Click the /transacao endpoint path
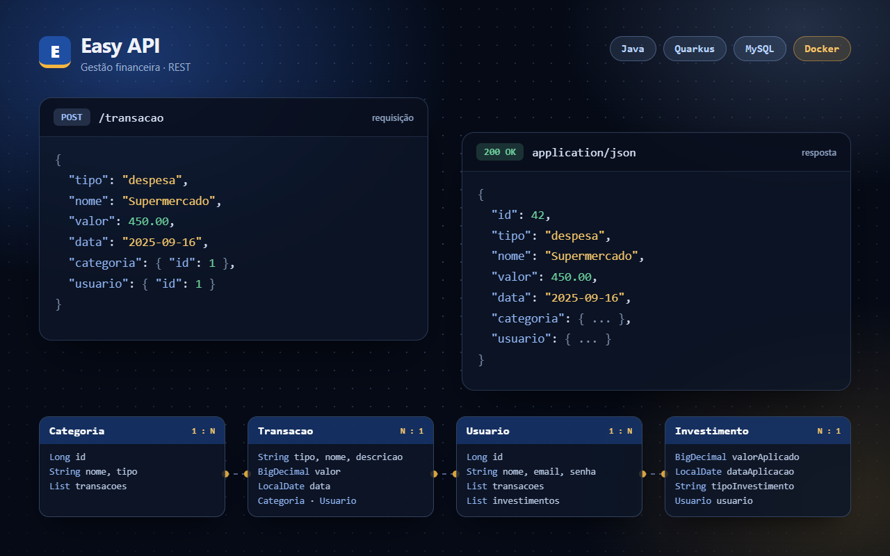The height and width of the screenshot is (556, 890). pos(131,117)
